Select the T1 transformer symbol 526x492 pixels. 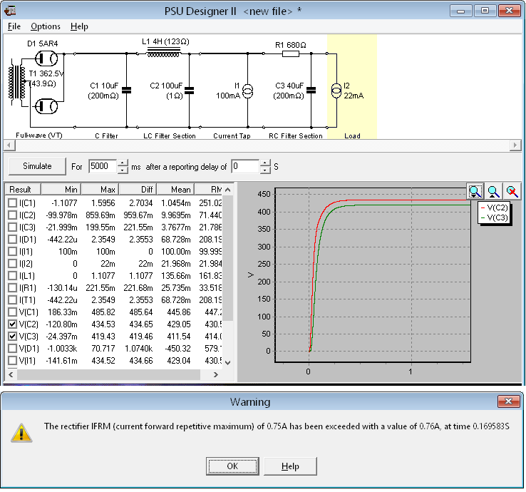point(17,83)
